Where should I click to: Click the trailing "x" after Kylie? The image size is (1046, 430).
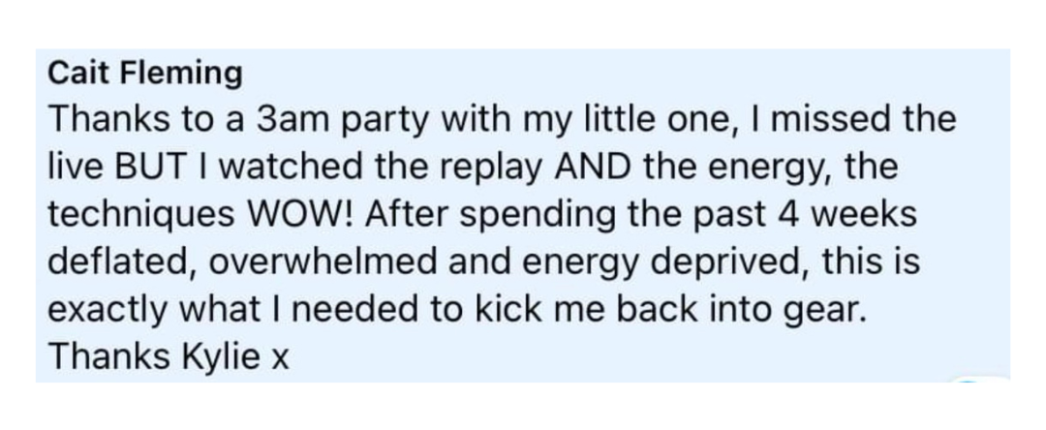[280, 360]
